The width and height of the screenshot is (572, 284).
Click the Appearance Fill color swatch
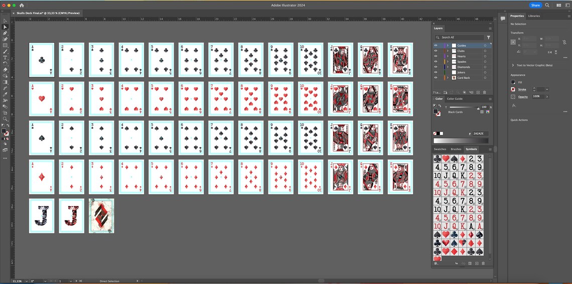pyautogui.click(x=513, y=82)
